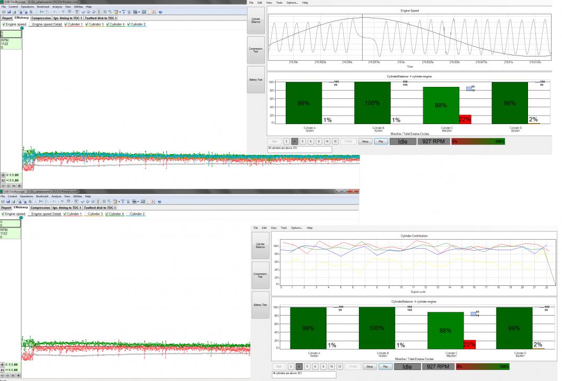This screenshot has width=562, height=381.
Task: Open the Cylinder Balance panel in upper right
Action: point(256,20)
